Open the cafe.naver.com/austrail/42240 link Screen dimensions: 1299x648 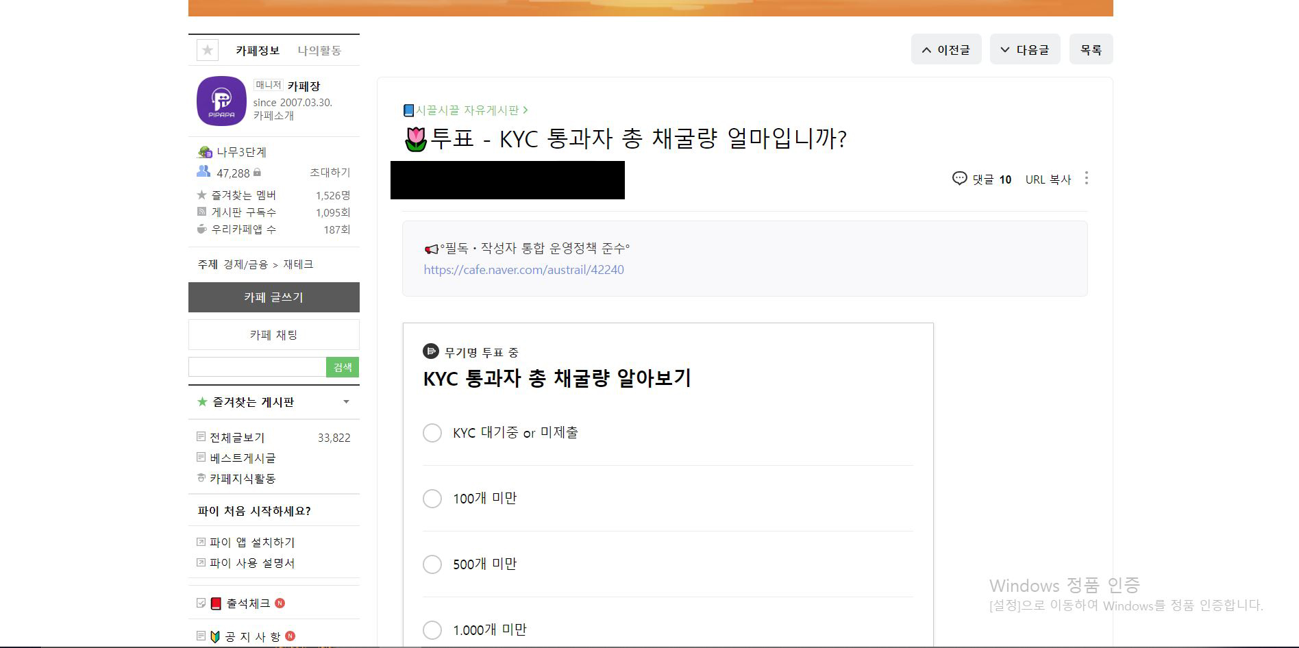[x=524, y=270]
